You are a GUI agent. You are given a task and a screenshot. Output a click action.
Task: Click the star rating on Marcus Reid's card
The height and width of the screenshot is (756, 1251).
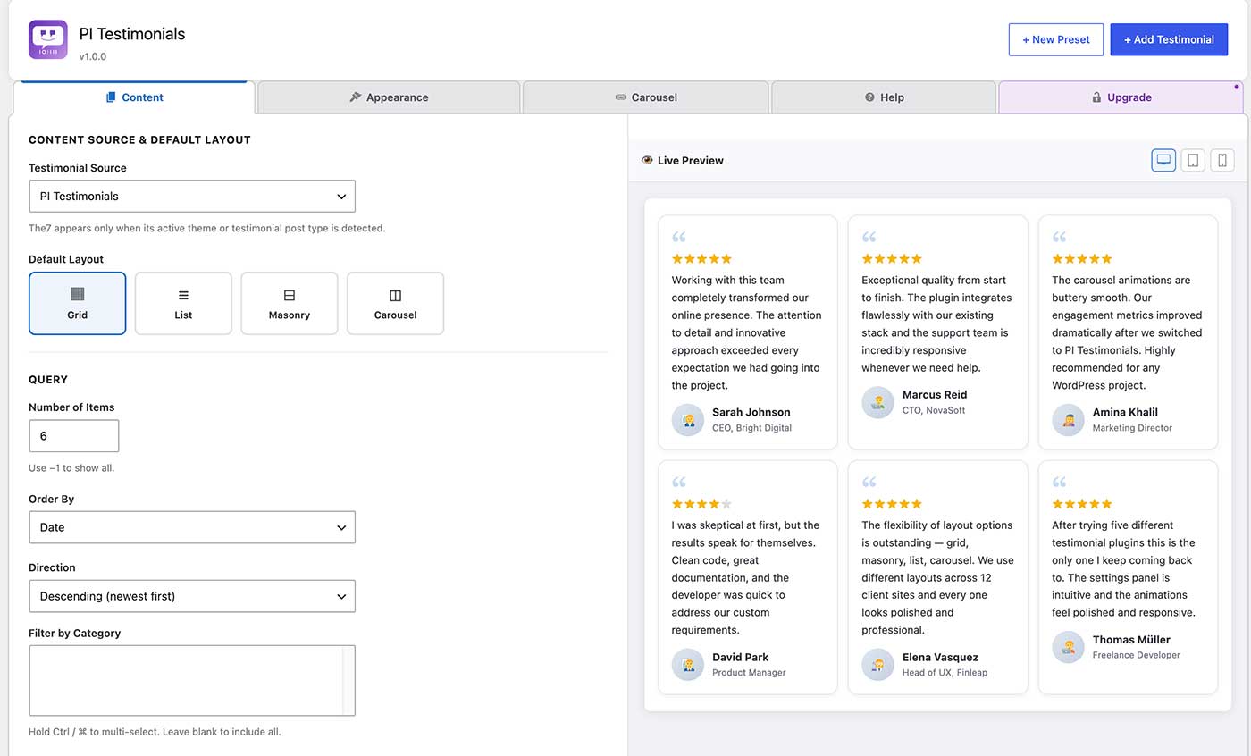pyautogui.click(x=892, y=259)
